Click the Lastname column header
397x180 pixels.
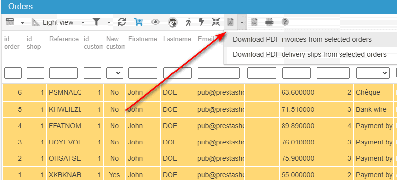(x=177, y=39)
